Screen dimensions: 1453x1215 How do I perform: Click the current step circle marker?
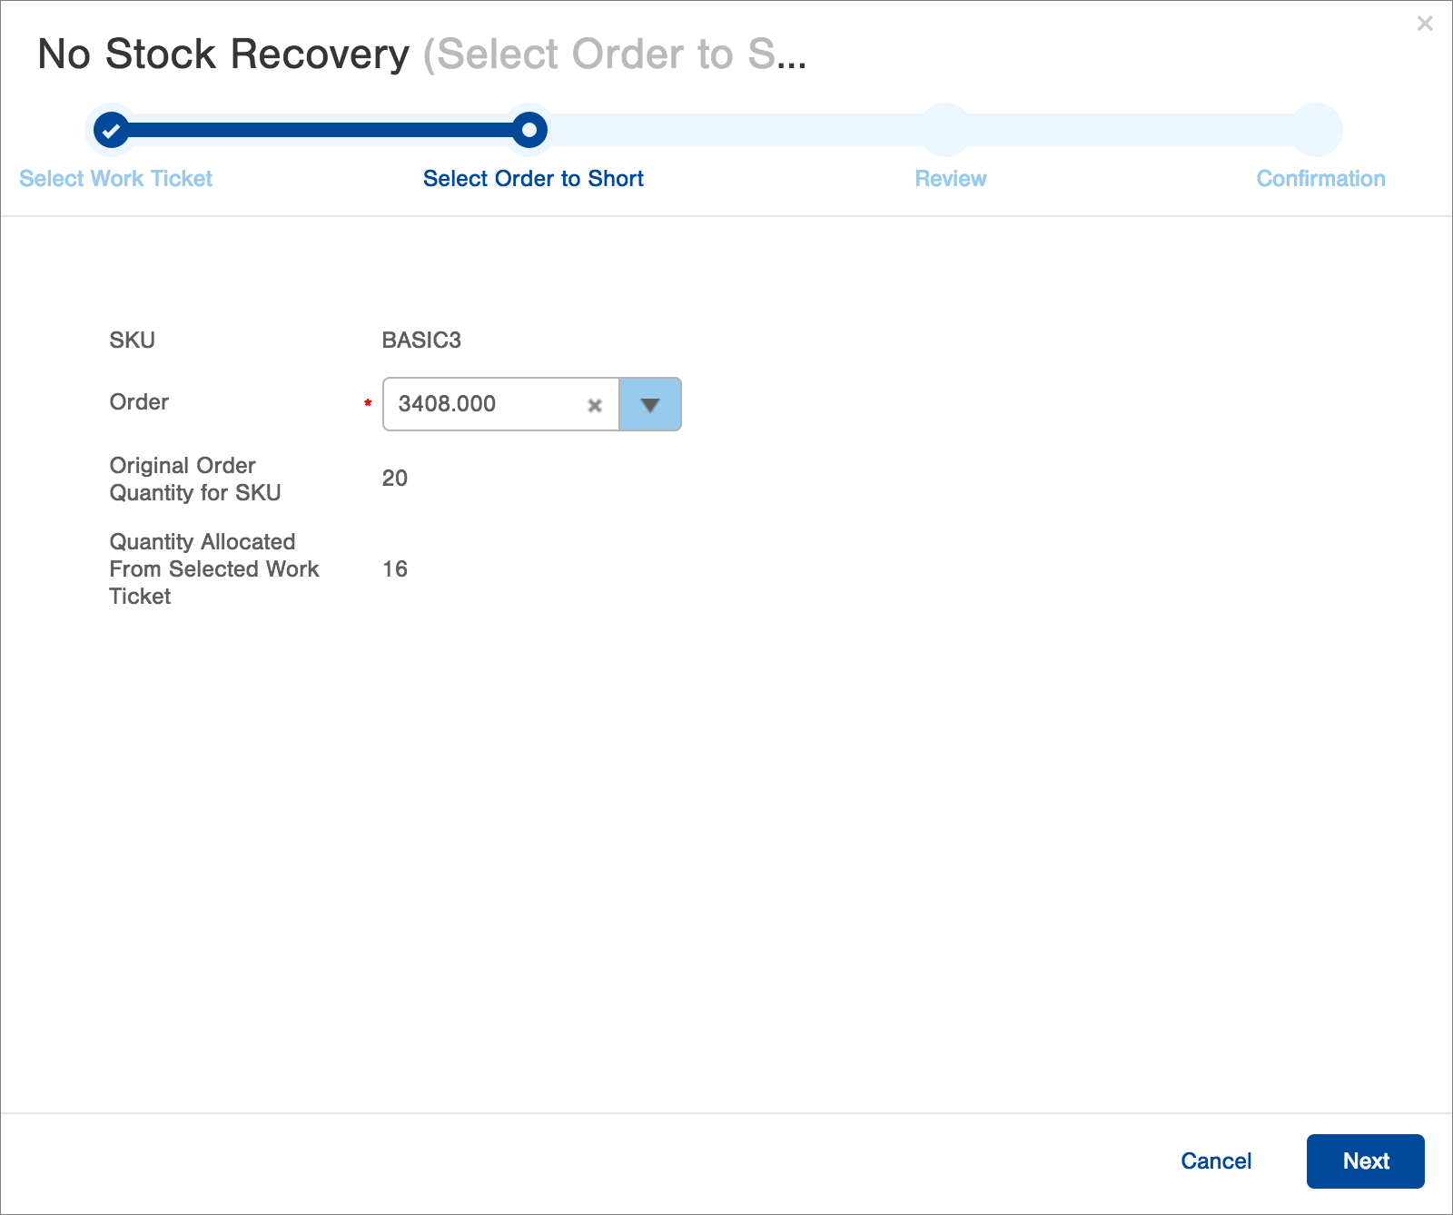point(529,130)
